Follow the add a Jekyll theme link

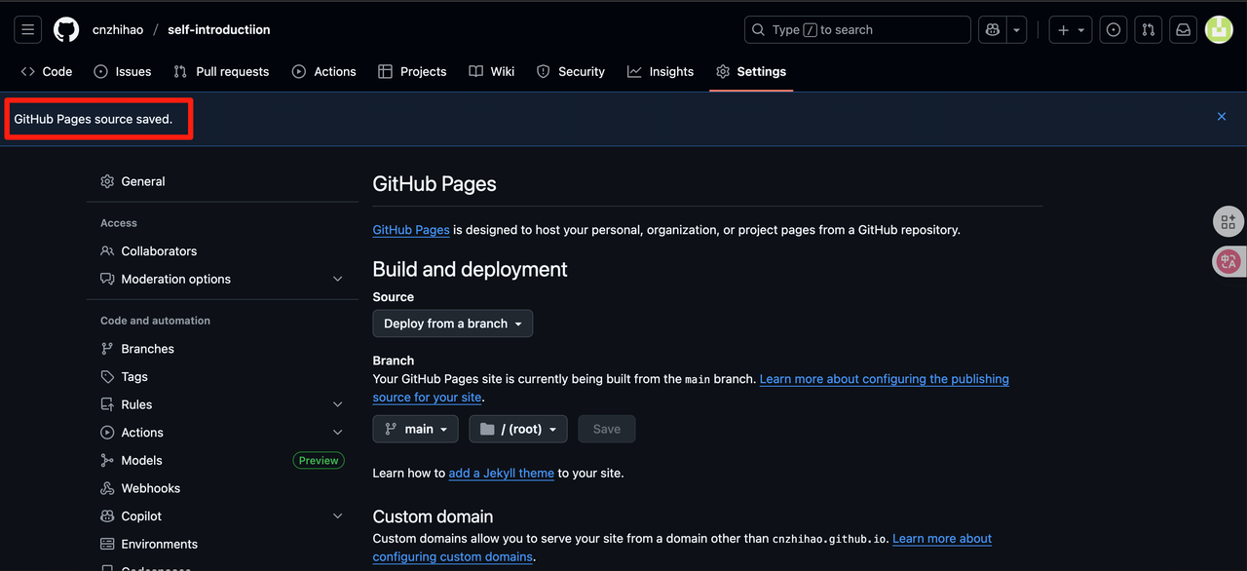click(501, 473)
